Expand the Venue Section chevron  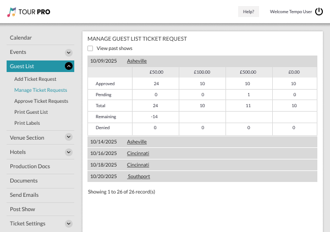click(x=69, y=138)
